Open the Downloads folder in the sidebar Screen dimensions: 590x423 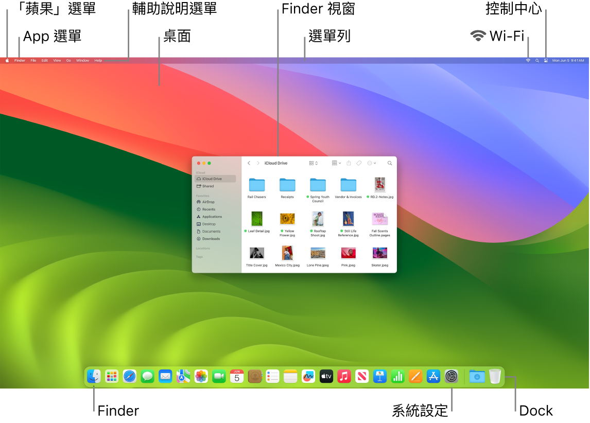point(212,239)
